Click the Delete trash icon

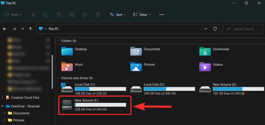coord(98,15)
